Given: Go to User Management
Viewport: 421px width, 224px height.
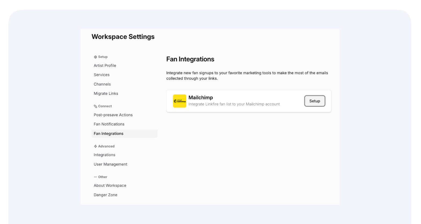Looking at the screenshot, I should click(x=110, y=164).
